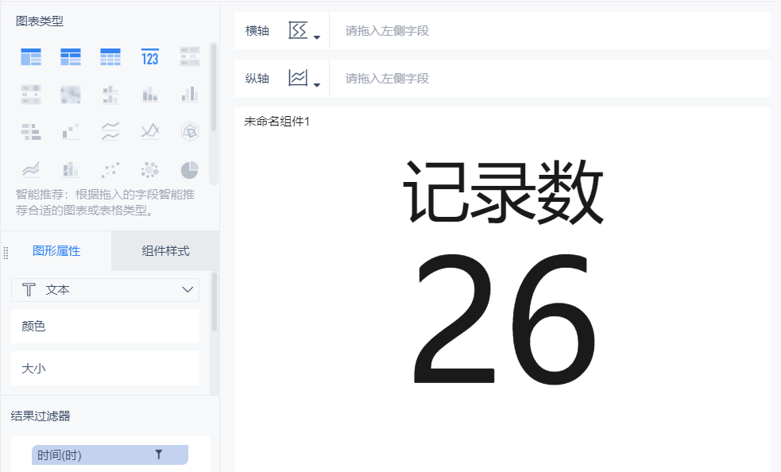Select the plain column chart type
This screenshot has width=781, height=472.
190,95
